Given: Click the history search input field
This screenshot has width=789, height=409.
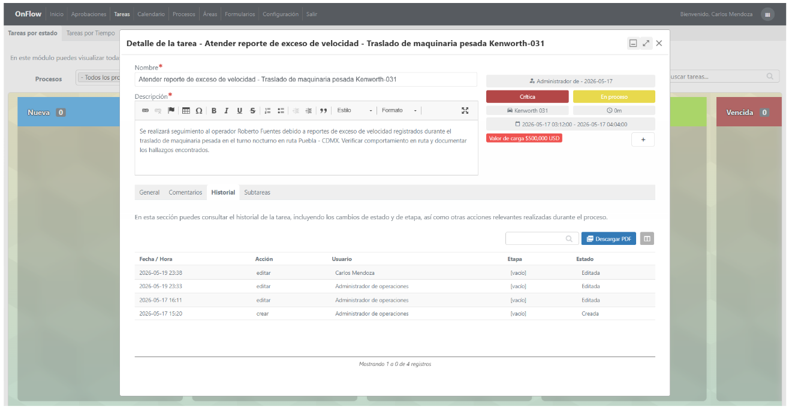Looking at the screenshot, I should pyautogui.click(x=542, y=238).
